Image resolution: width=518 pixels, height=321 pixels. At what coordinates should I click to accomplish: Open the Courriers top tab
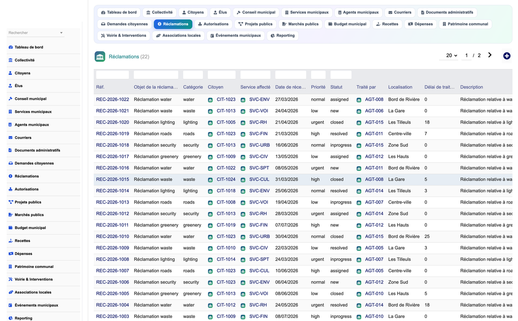[399, 13]
